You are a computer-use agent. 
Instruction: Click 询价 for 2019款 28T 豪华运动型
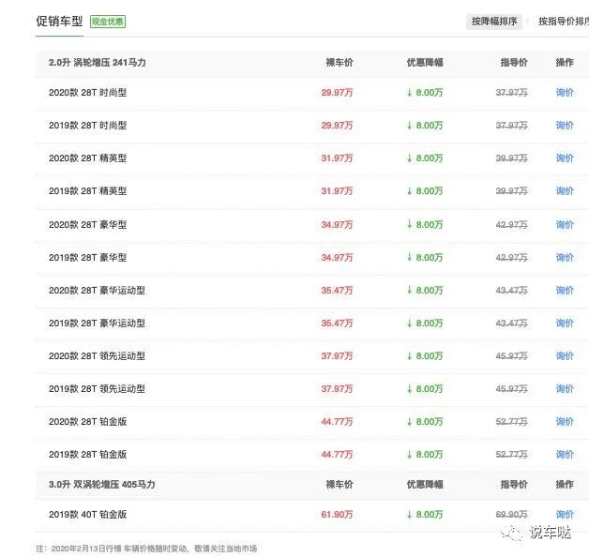click(x=565, y=323)
